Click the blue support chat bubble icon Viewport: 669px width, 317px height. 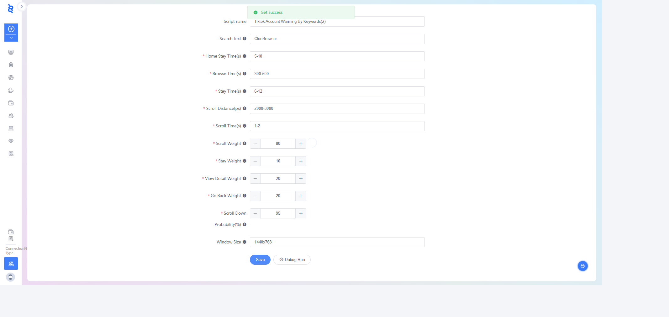point(582,266)
